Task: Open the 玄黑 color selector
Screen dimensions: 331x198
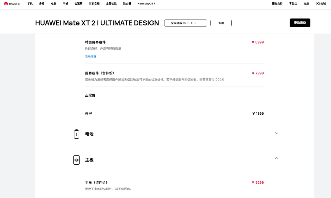Action: [x=221, y=23]
